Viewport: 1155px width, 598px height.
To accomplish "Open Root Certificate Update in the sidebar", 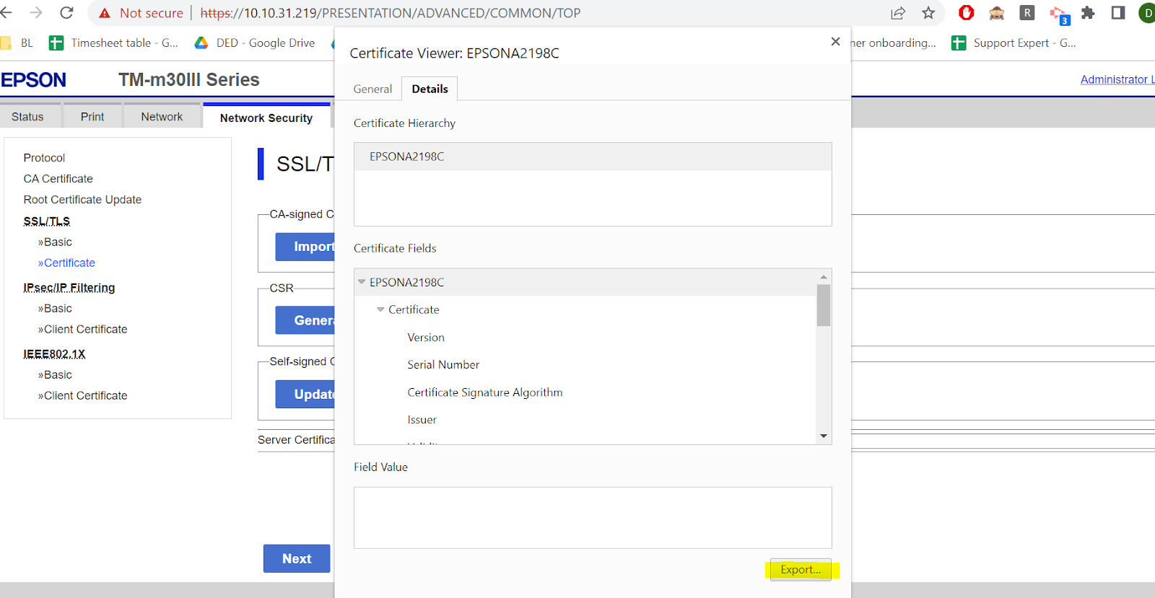I will pyautogui.click(x=82, y=200).
